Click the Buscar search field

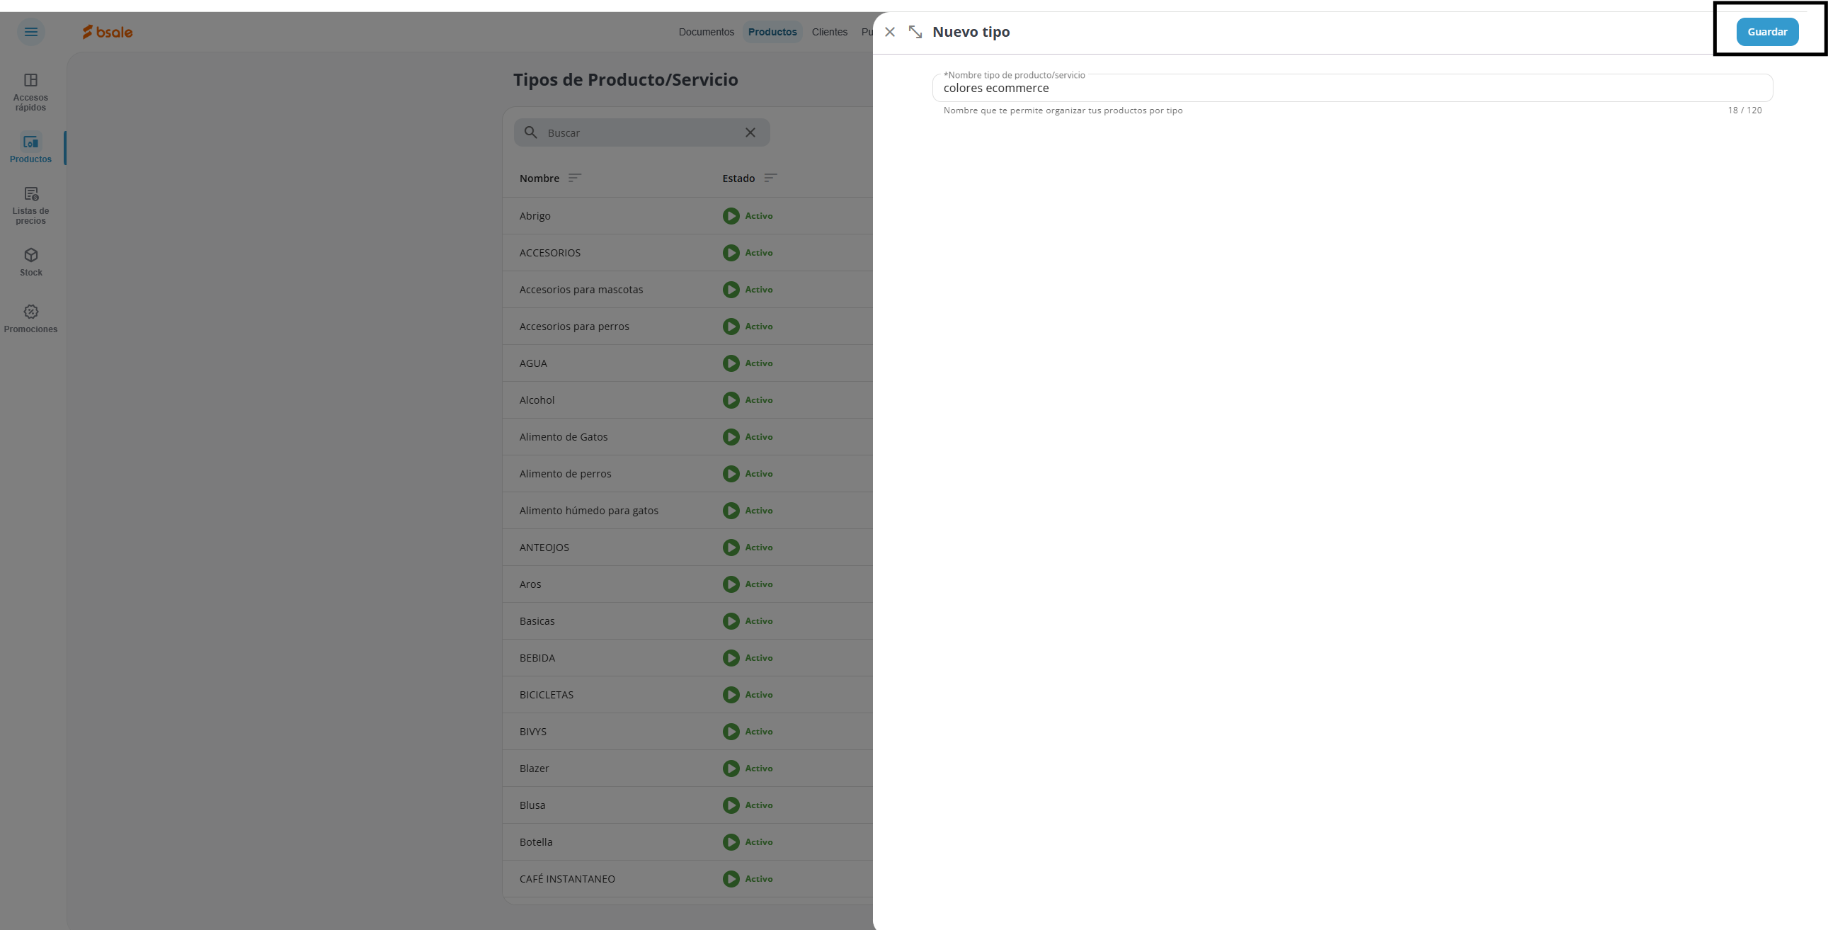639,132
